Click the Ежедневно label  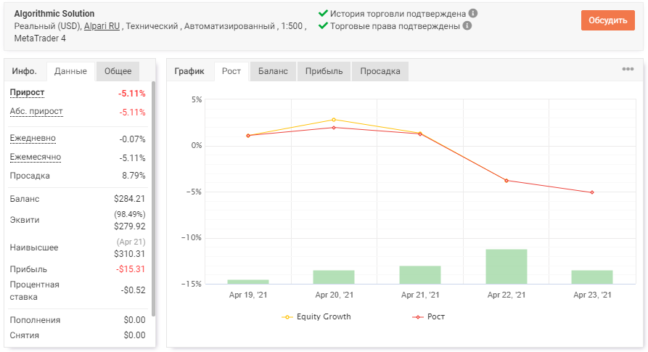(x=33, y=138)
